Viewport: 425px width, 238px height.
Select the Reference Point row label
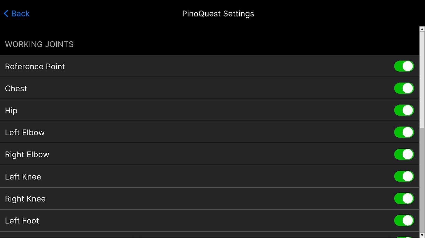coord(35,67)
